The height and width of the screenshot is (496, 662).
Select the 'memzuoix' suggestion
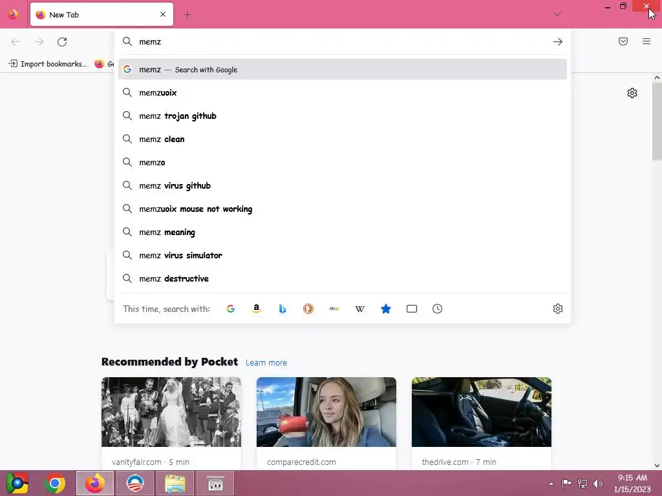click(x=343, y=93)
